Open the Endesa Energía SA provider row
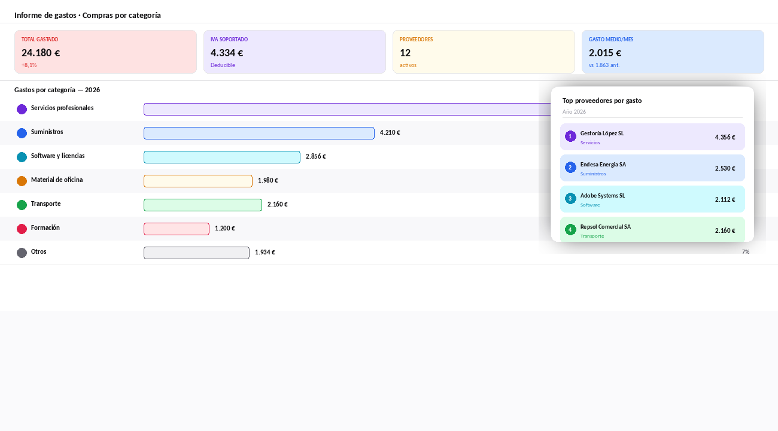The width and height of the screenshot is (778, 431). (652, 168)
